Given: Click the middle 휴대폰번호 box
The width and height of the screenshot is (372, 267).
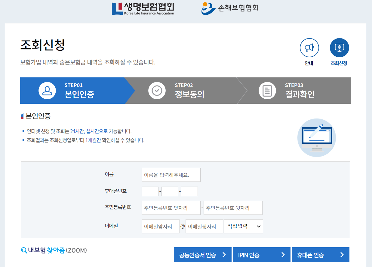Looking at the screenshot, I should 170,191.
